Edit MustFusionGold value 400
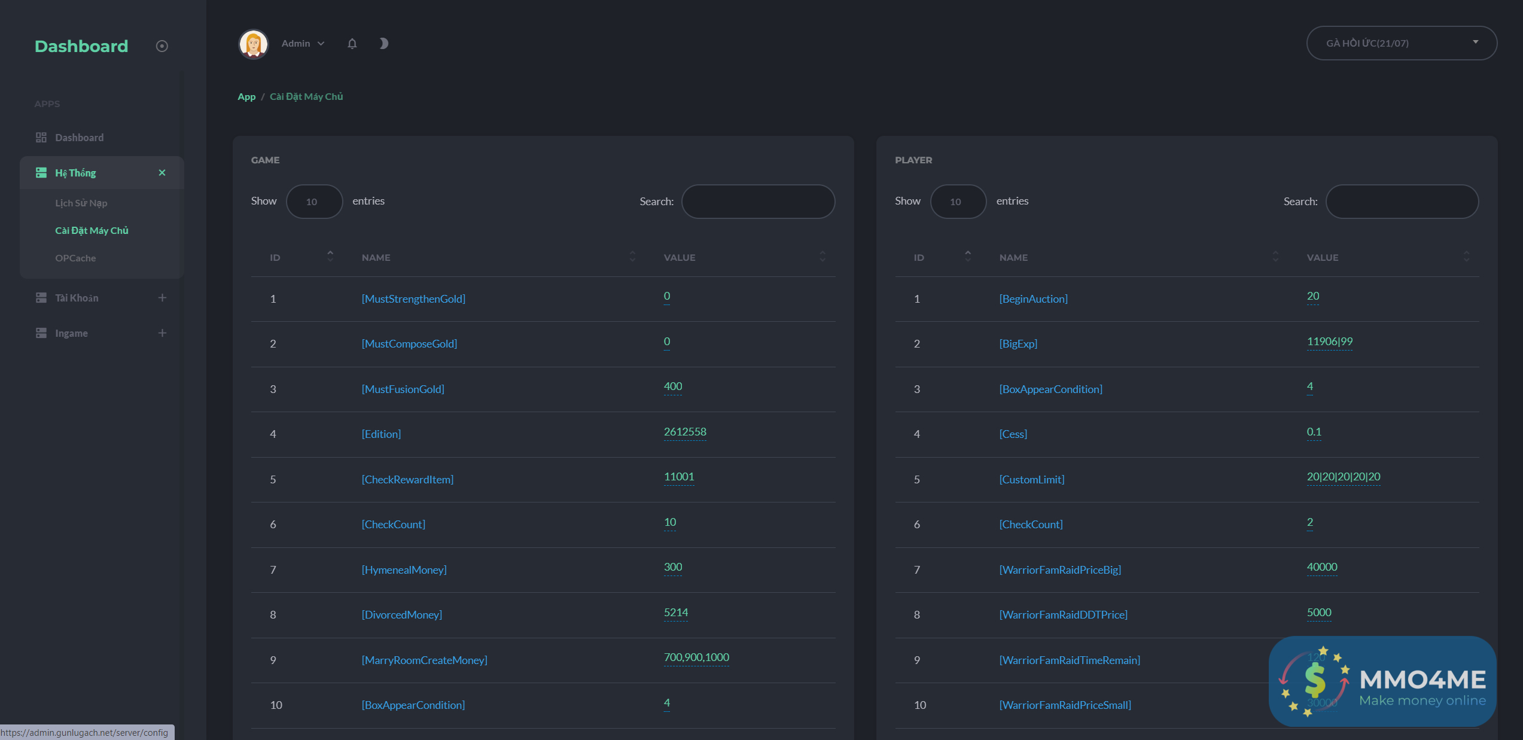The image size is (1523, 740). point(672,386)
